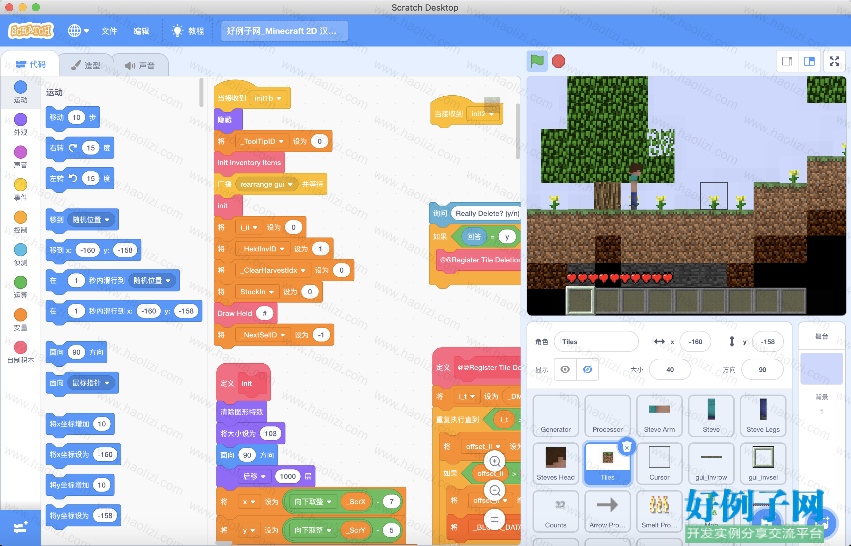The width and height of the screenshot is (851, 546).
Task: Switch to the 代码 tab
Action: point(31,64)
